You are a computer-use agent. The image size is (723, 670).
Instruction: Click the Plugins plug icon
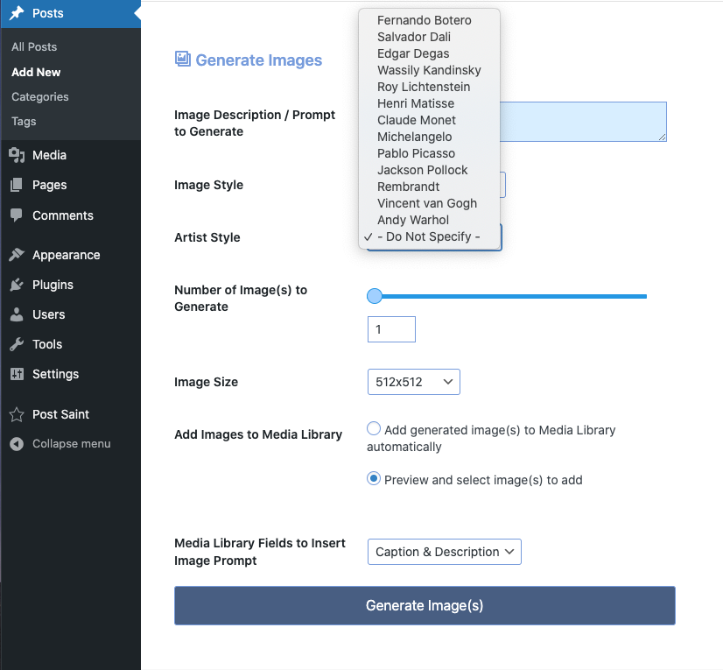[17, 285]
